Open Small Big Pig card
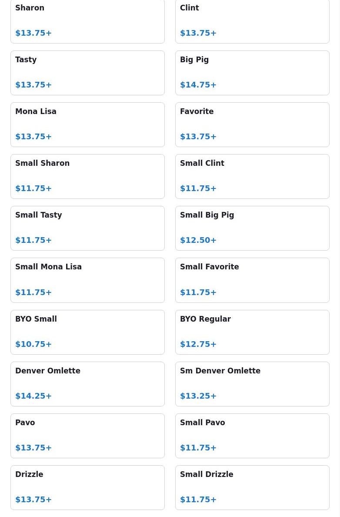340x517 pixels. pos(252,228)
